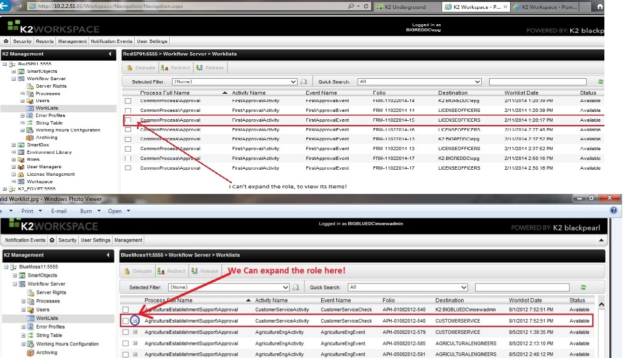Screen dimensions: 637x358
Task: Open the Notification Events menu in the RedSP01 workspace
Action: click(x=111, y=41)
